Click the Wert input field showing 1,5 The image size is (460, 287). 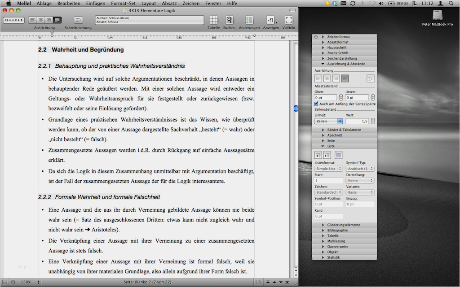(x=358, y=121)
